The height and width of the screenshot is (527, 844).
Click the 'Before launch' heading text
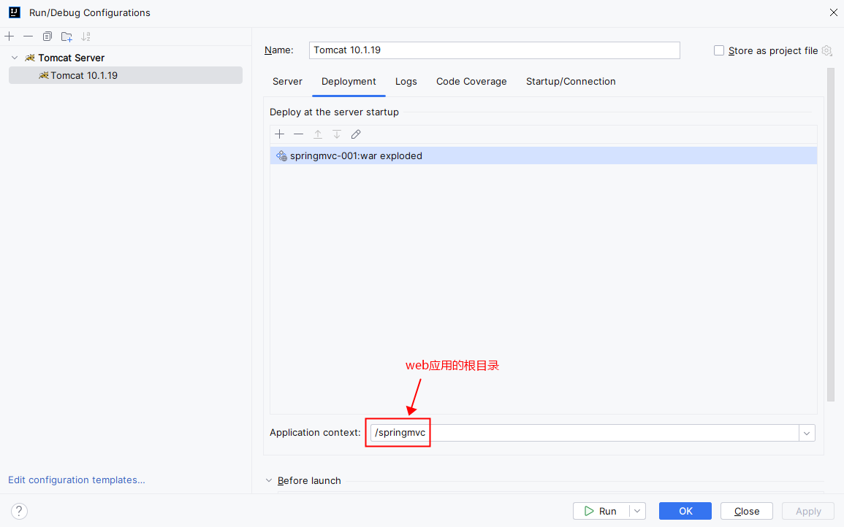[309, 480]
